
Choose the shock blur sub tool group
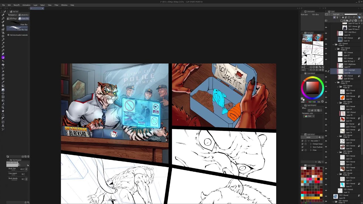pos(24,15)
